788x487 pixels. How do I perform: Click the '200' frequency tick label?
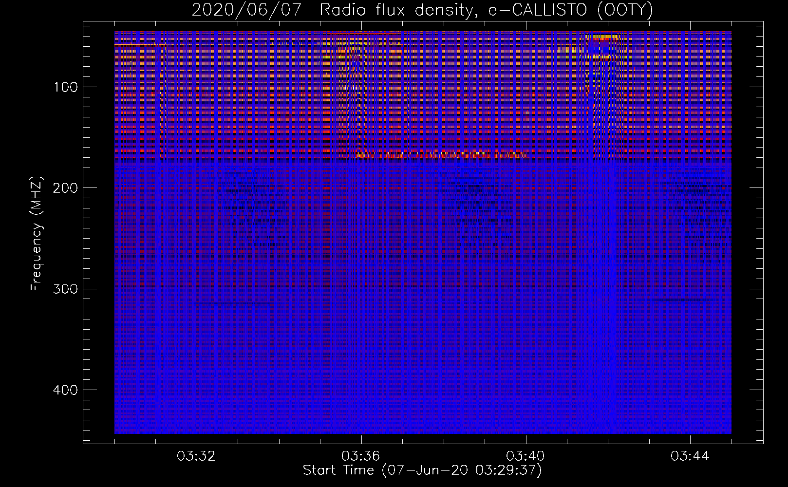(x=64, y=188)
